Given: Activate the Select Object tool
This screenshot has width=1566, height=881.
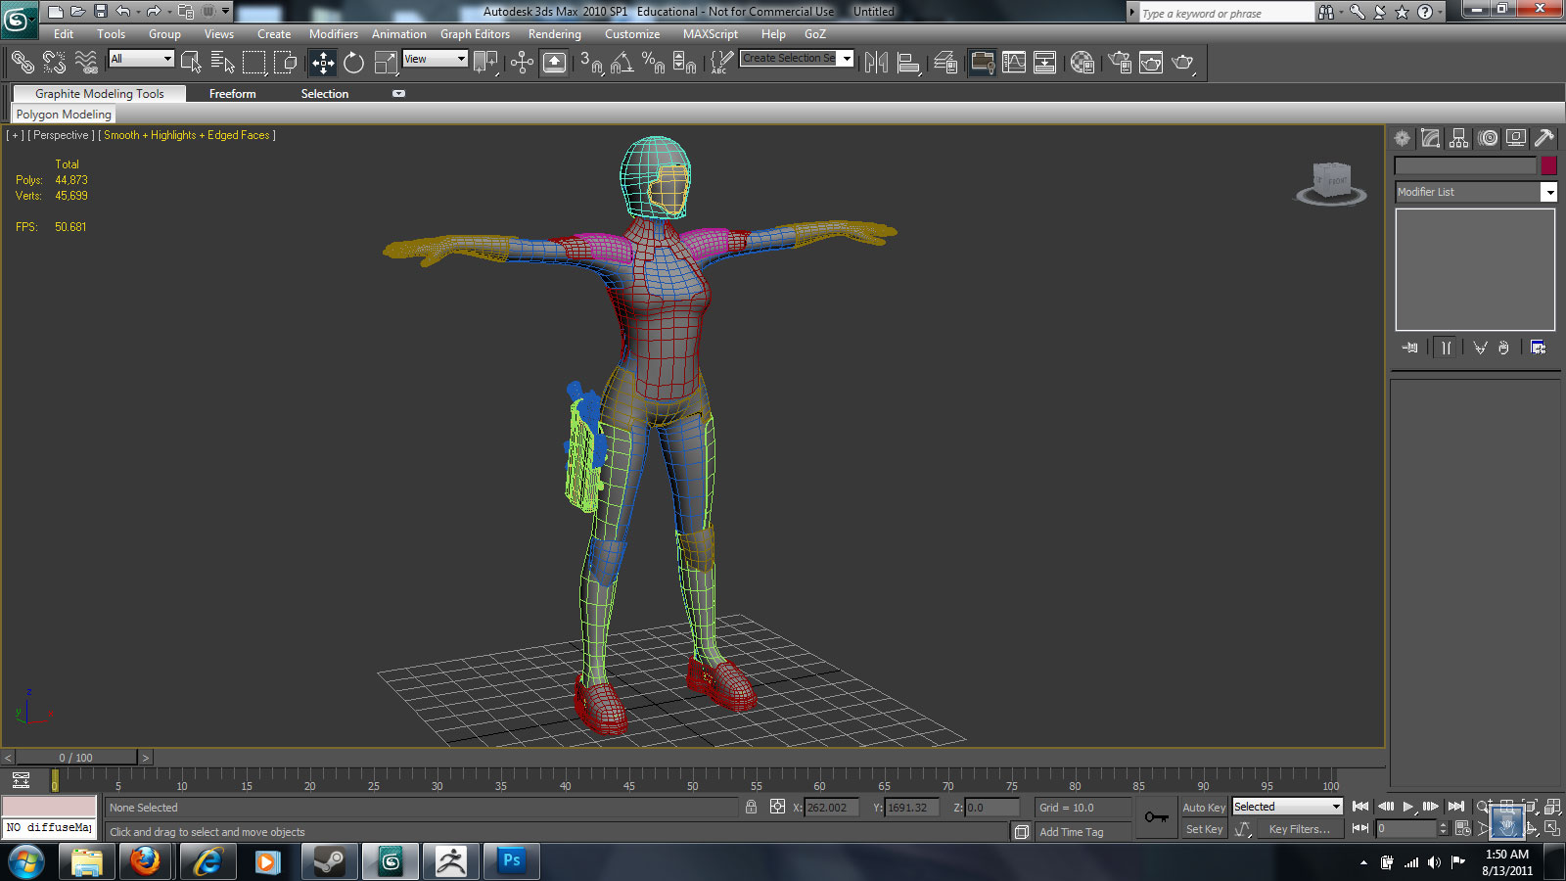Looking at the screenshot, I should pyautogui.click(x=191, y=63).
